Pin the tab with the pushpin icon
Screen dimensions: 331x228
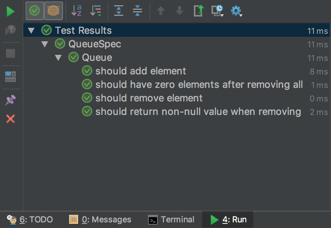11,100
